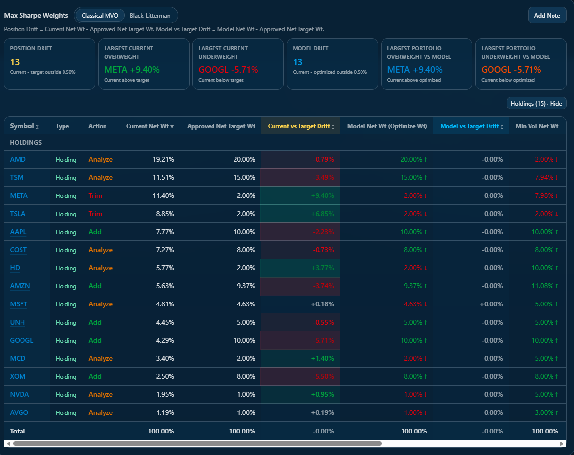Image resolution: width=574 pixels, height=455 pixels.
Task: Click the +6.85% drift cell for TSLA
Action: click(x=300, y=214)
